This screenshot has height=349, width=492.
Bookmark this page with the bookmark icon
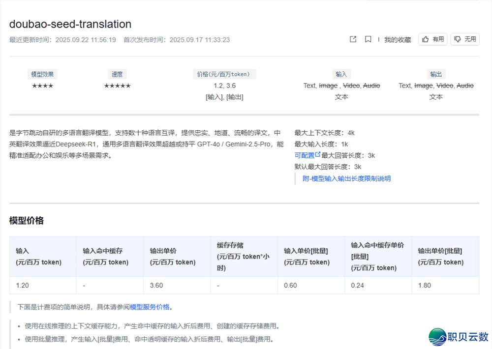[x=368, y=39]
